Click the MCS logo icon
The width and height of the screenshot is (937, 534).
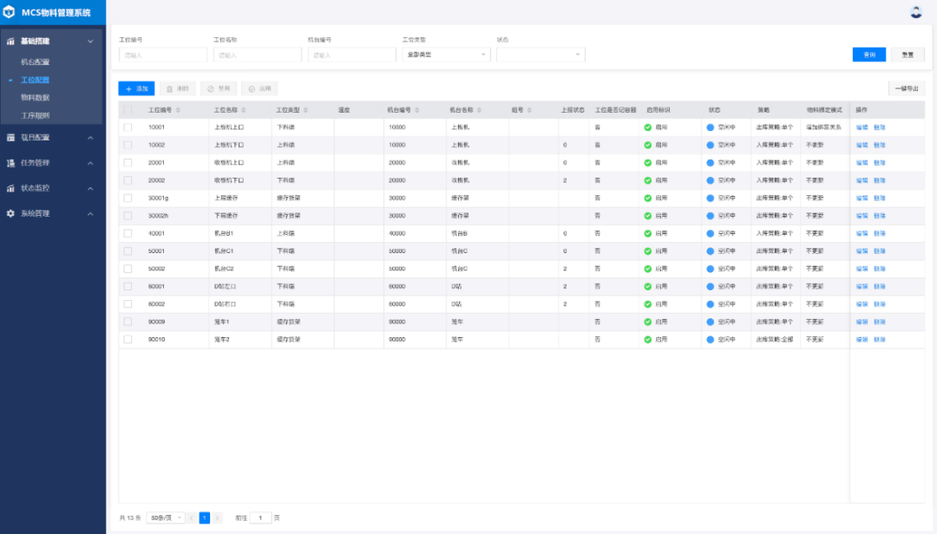(10, 12)
